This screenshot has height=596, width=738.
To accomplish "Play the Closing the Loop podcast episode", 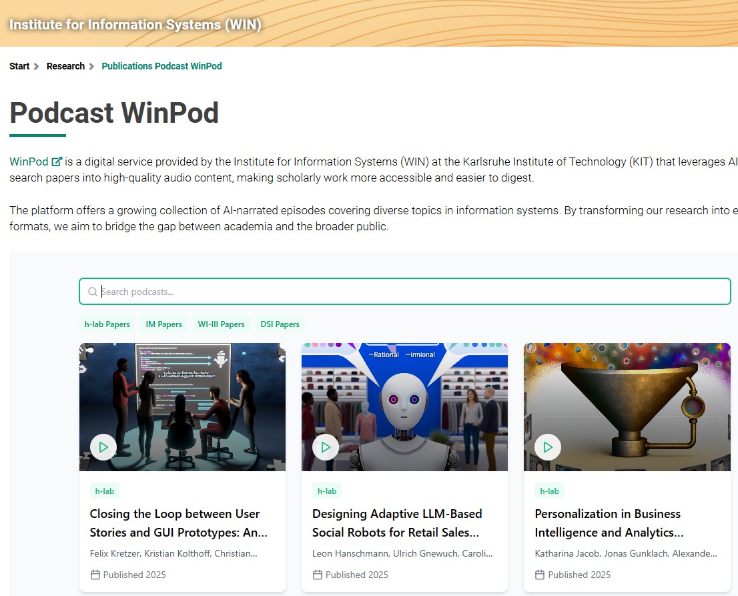I will pos(103,447).
